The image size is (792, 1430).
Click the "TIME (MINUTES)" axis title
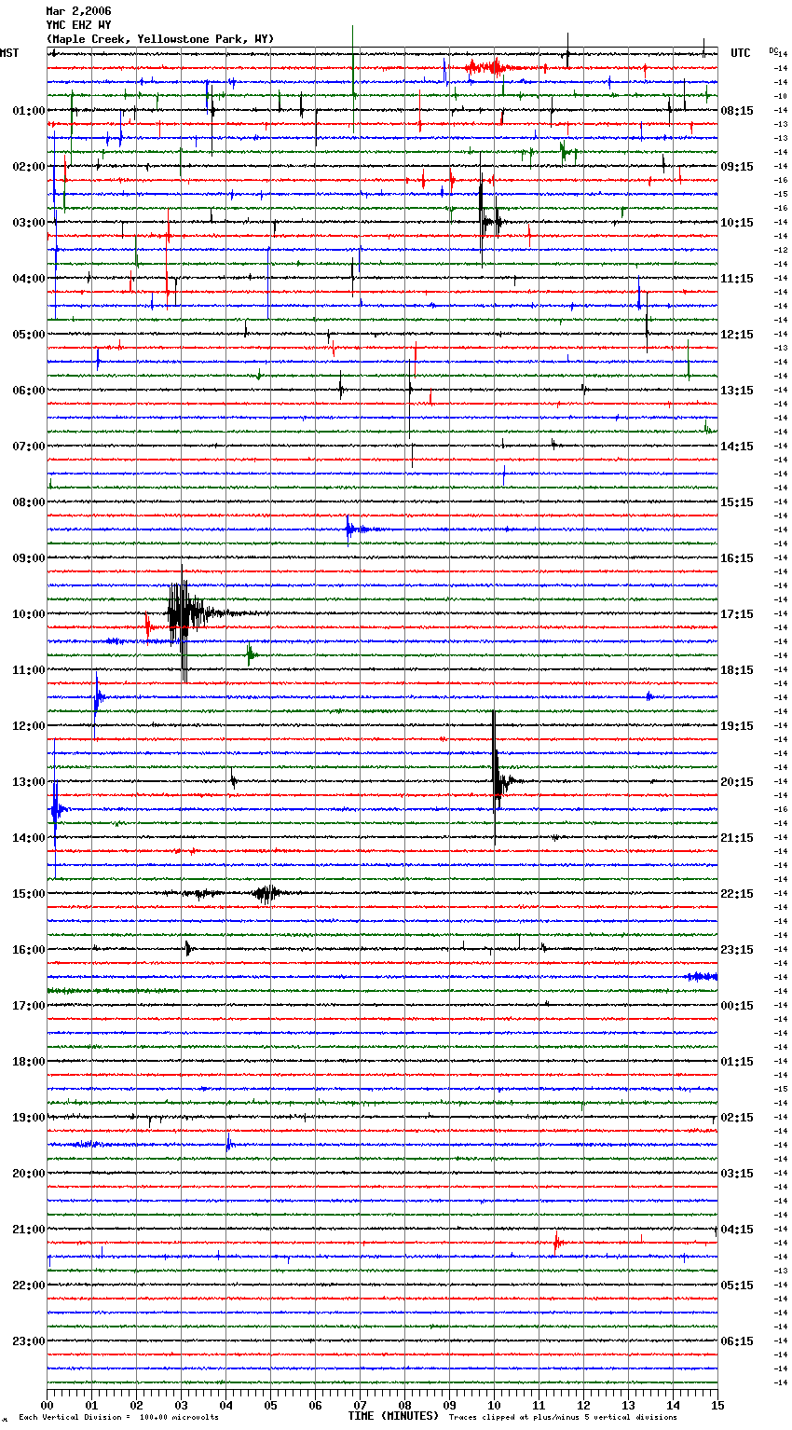point(393,1416)
